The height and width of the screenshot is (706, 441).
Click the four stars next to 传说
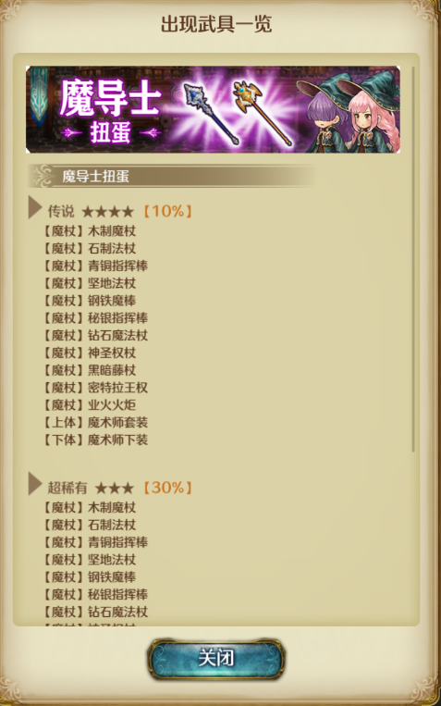click(107, 212)
